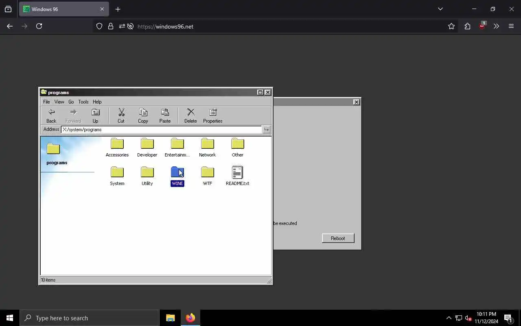The width and height of the screenshot is (521, 326).
Task: Click the programs title bar folder icon
Action: [44, 92]
